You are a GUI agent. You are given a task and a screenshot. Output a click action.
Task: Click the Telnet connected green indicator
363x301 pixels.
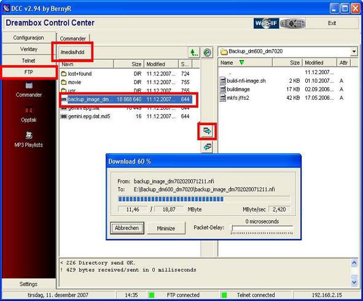[x=224, y=295]
